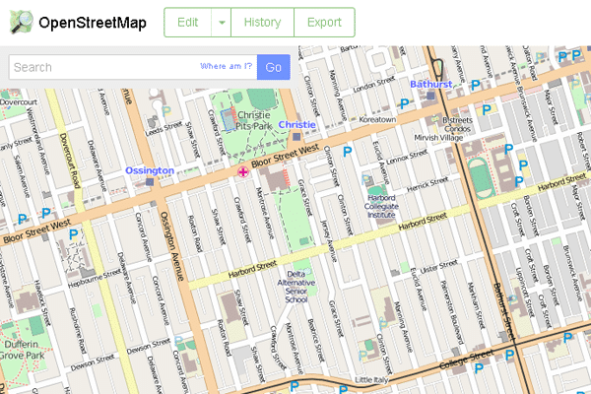Click the pink pharmacy cross marker on Bloor

click(x=243, y=172)
